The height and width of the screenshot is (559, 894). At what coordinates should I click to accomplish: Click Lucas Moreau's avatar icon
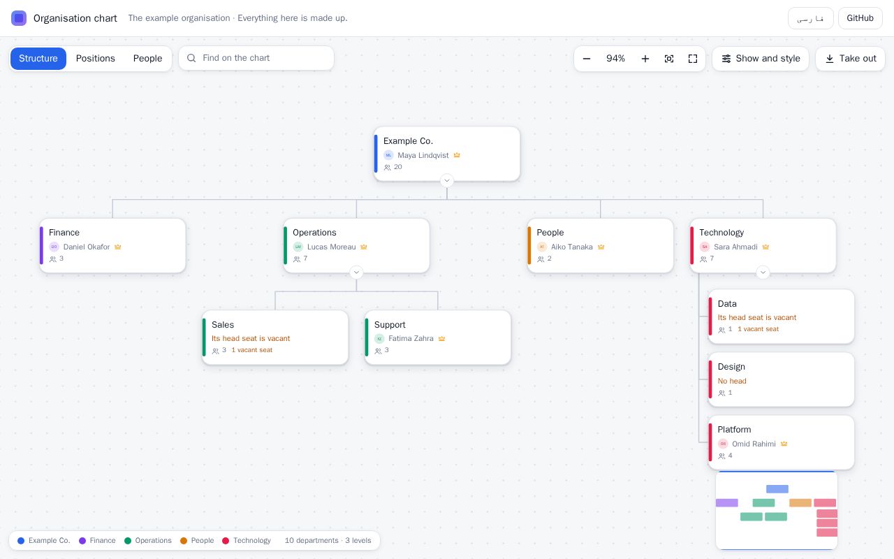click(x=298, y=247)
